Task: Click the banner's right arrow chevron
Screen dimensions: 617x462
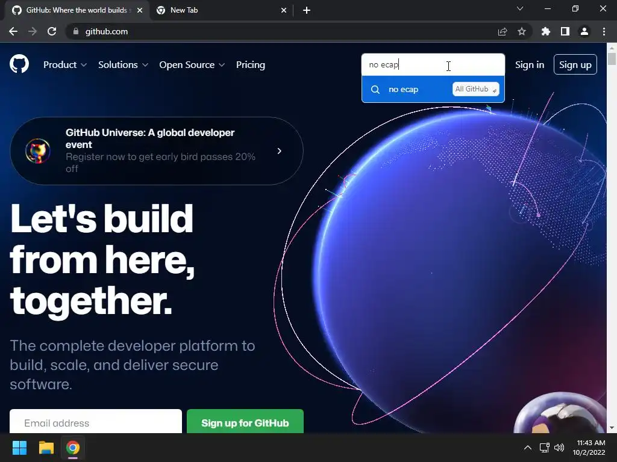Action: point(280,151)
